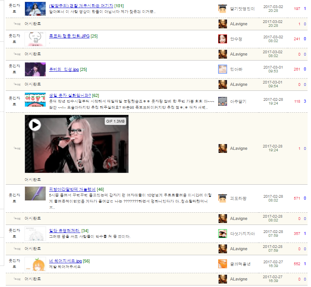Click the RE reply arrow under the [34] post

[x=17, y=249]
